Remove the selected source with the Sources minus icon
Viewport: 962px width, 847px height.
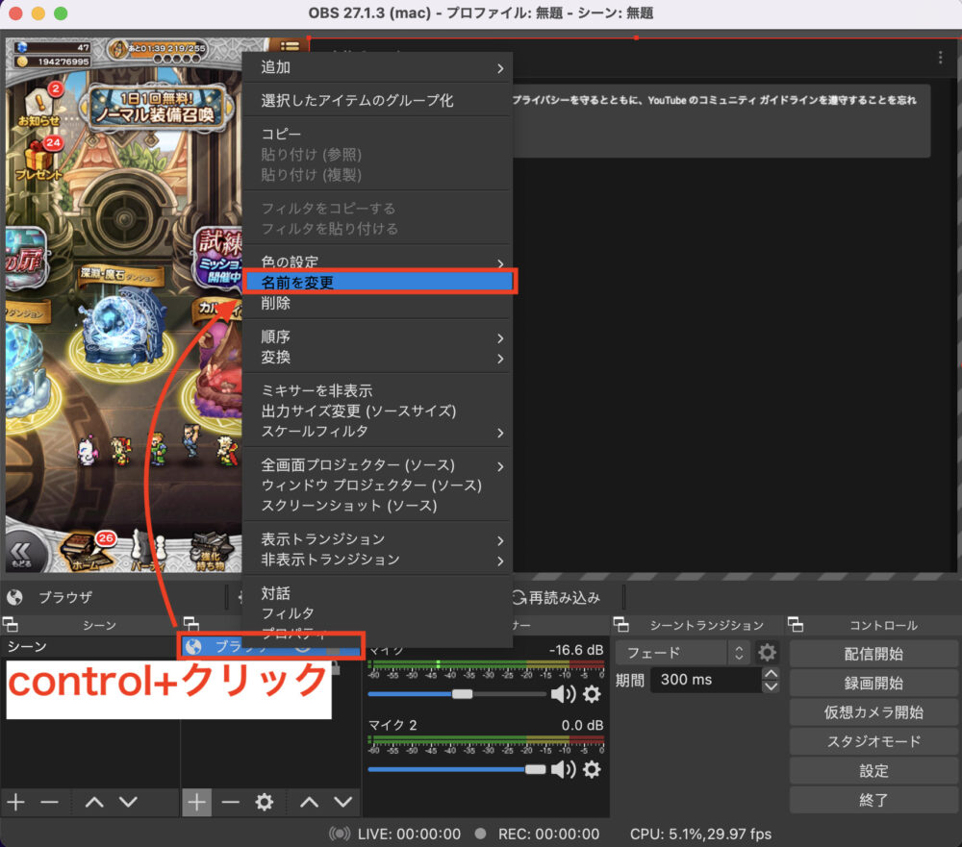pos(230,802)
